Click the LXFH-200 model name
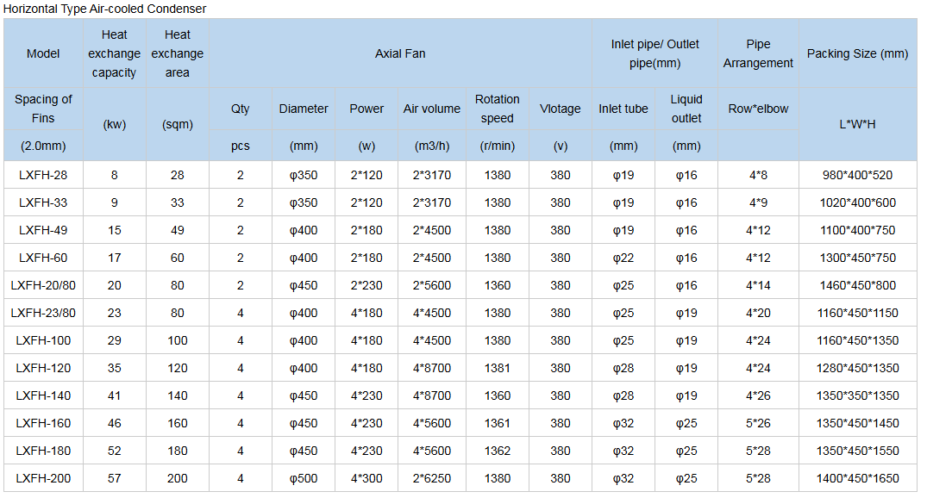927x498 pixels. tap(43, 478)
